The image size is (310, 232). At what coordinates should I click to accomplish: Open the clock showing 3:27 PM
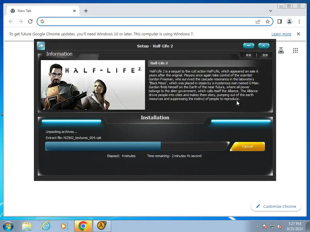click(x=295, y=226)
